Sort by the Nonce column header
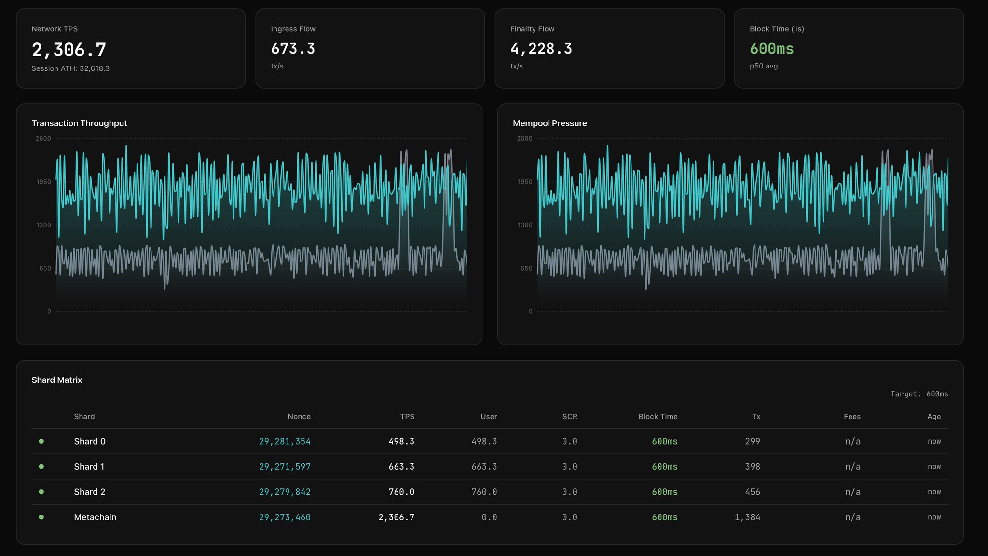988x556 pixels. [299, 417]
